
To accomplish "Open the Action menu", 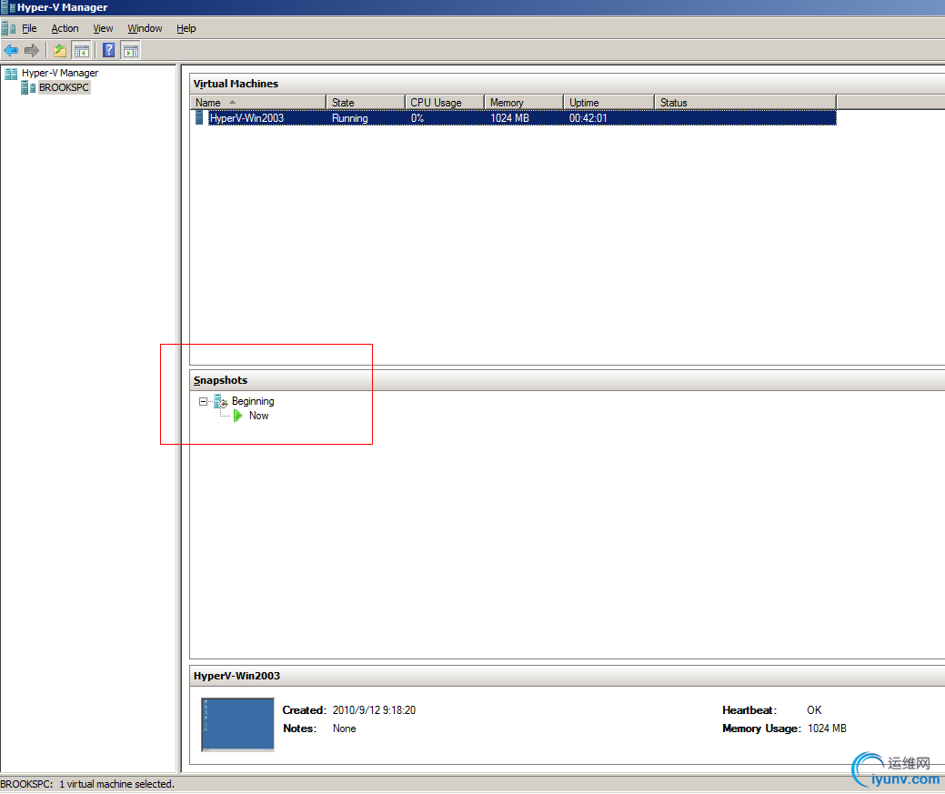I will tap(65, 28).
